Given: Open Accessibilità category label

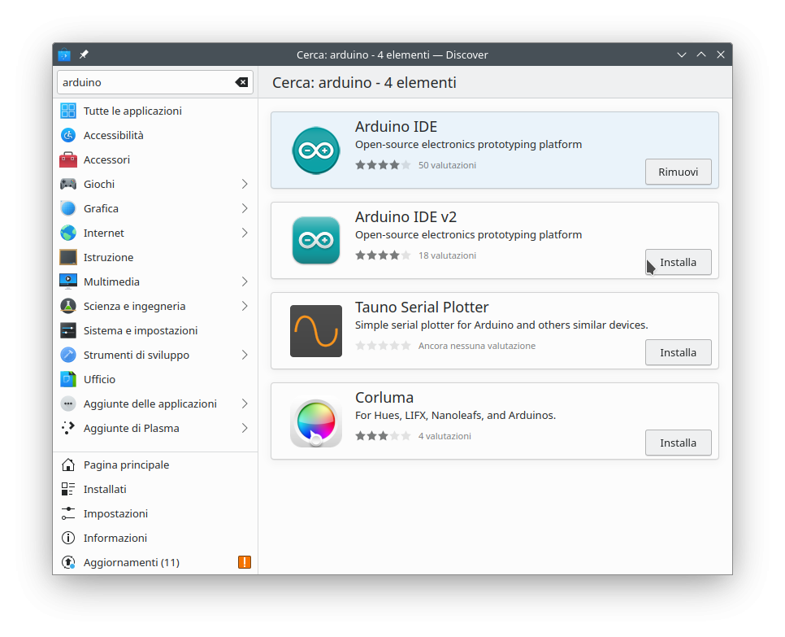Looking at the screenshot, I should [114, 135].
